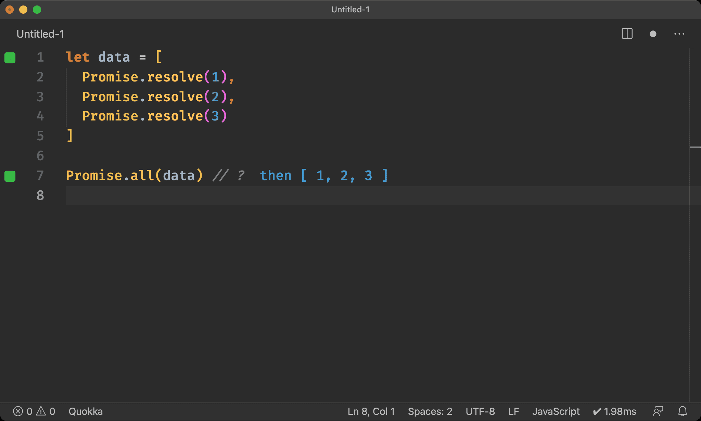This screenshot has width=701, height=421.
Task: Open the LF end-of-line selector
Action: click(x=513, y=411)
